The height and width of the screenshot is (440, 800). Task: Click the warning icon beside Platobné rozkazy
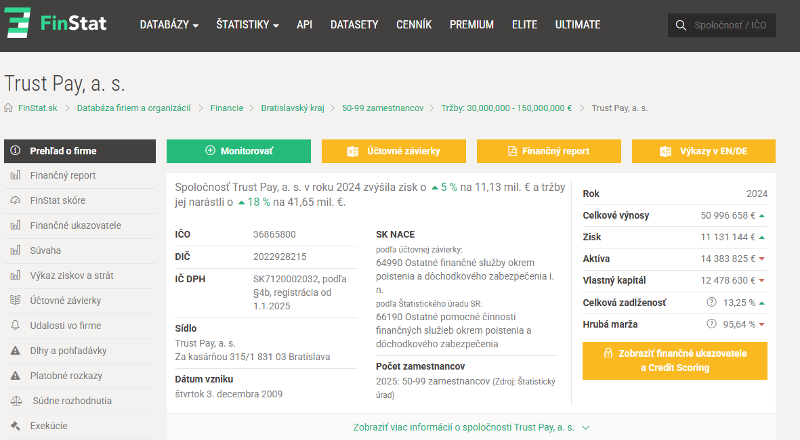[16, 375]
